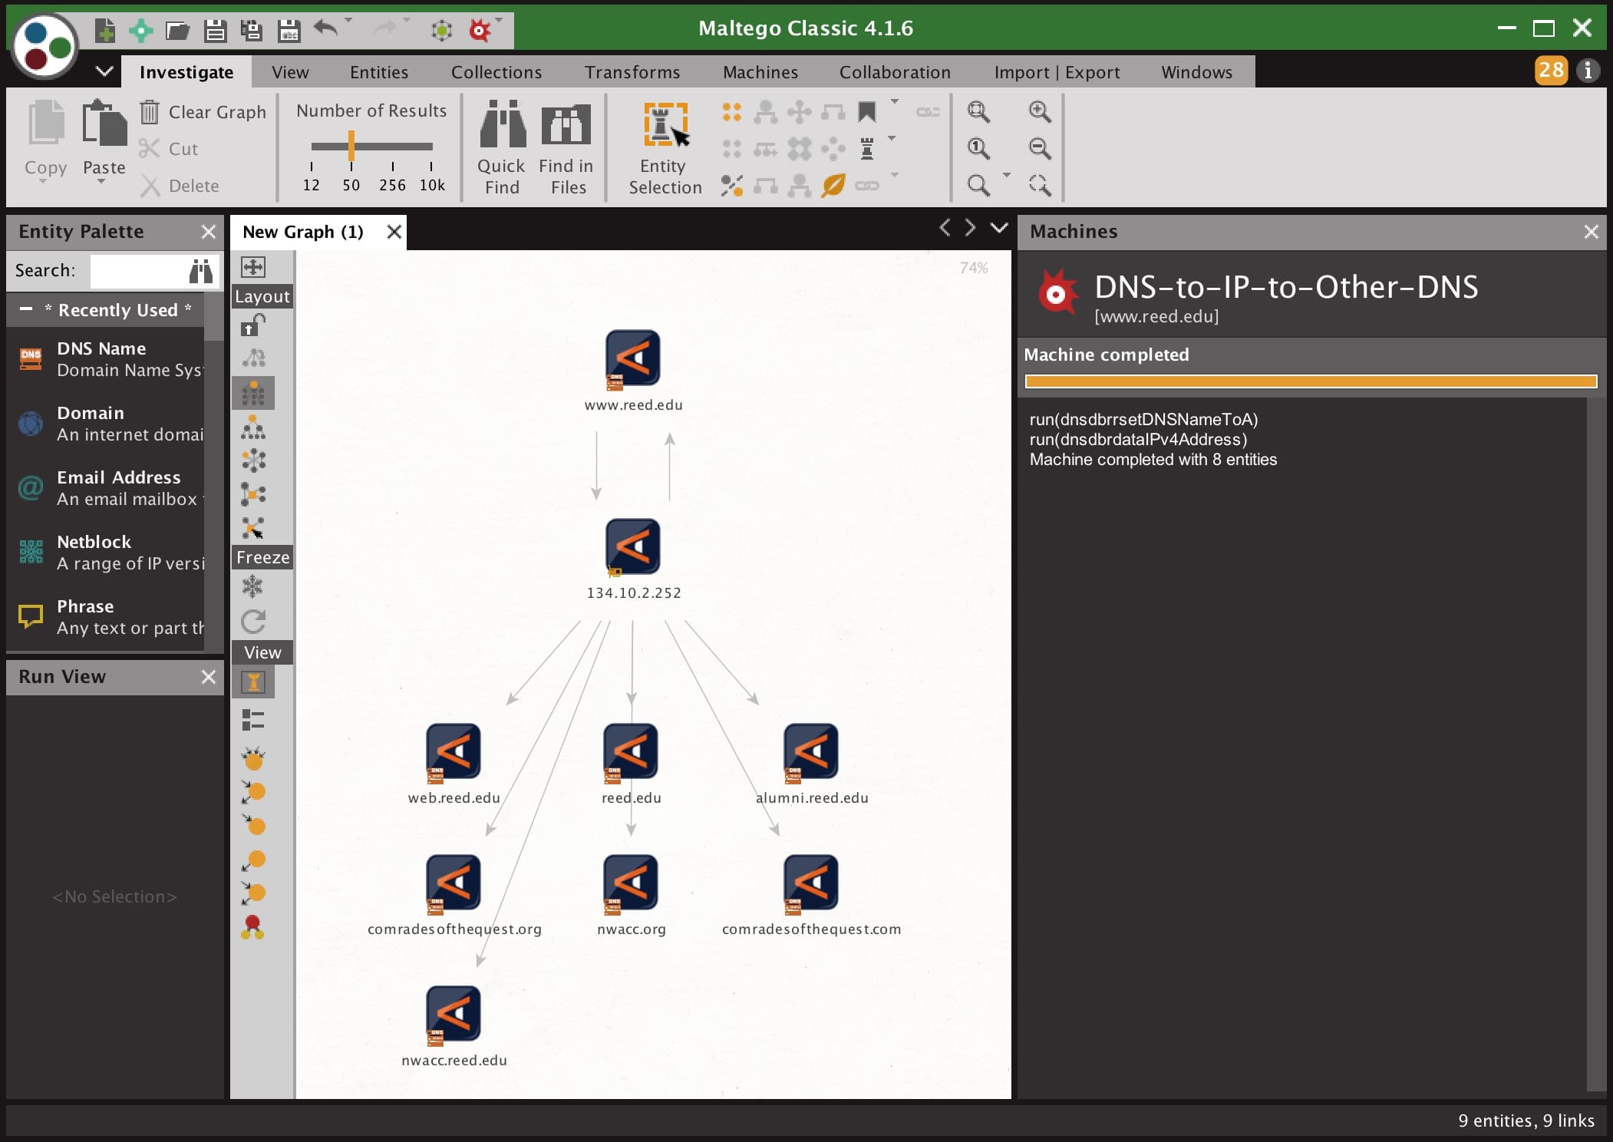Click the refresh layout circular arrow icon
This screenshot has width=1613, height=1142.
(x=253, y=621)
